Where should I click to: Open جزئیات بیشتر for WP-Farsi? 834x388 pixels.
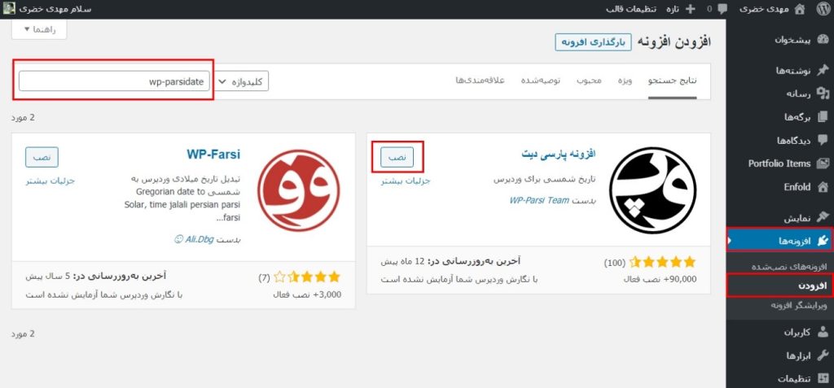[50, 181]
